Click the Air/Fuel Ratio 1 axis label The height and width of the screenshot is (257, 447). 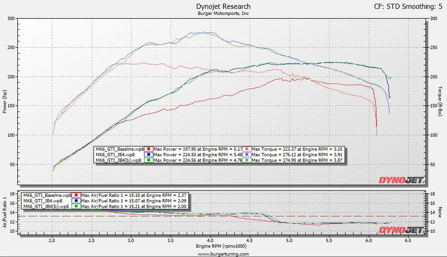point(4,212)
